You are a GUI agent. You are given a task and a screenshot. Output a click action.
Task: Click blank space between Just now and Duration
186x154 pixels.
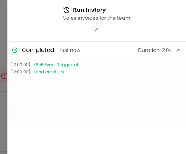point(109,50)
